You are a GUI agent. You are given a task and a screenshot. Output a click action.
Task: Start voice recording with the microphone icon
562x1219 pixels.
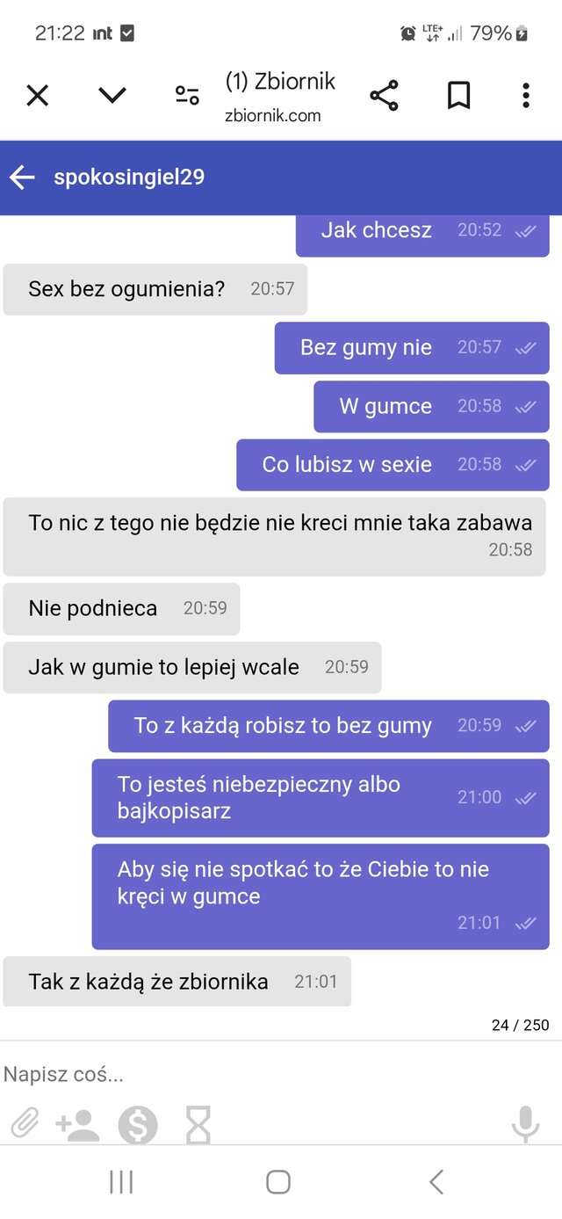click(x=525, y=1124)
